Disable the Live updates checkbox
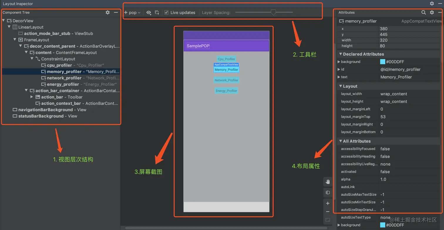Viewport: 444px width, 230px height. 166,12
